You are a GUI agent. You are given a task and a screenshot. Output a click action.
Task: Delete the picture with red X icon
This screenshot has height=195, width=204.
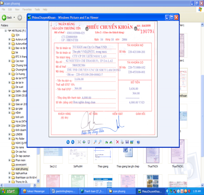point(117,142)
